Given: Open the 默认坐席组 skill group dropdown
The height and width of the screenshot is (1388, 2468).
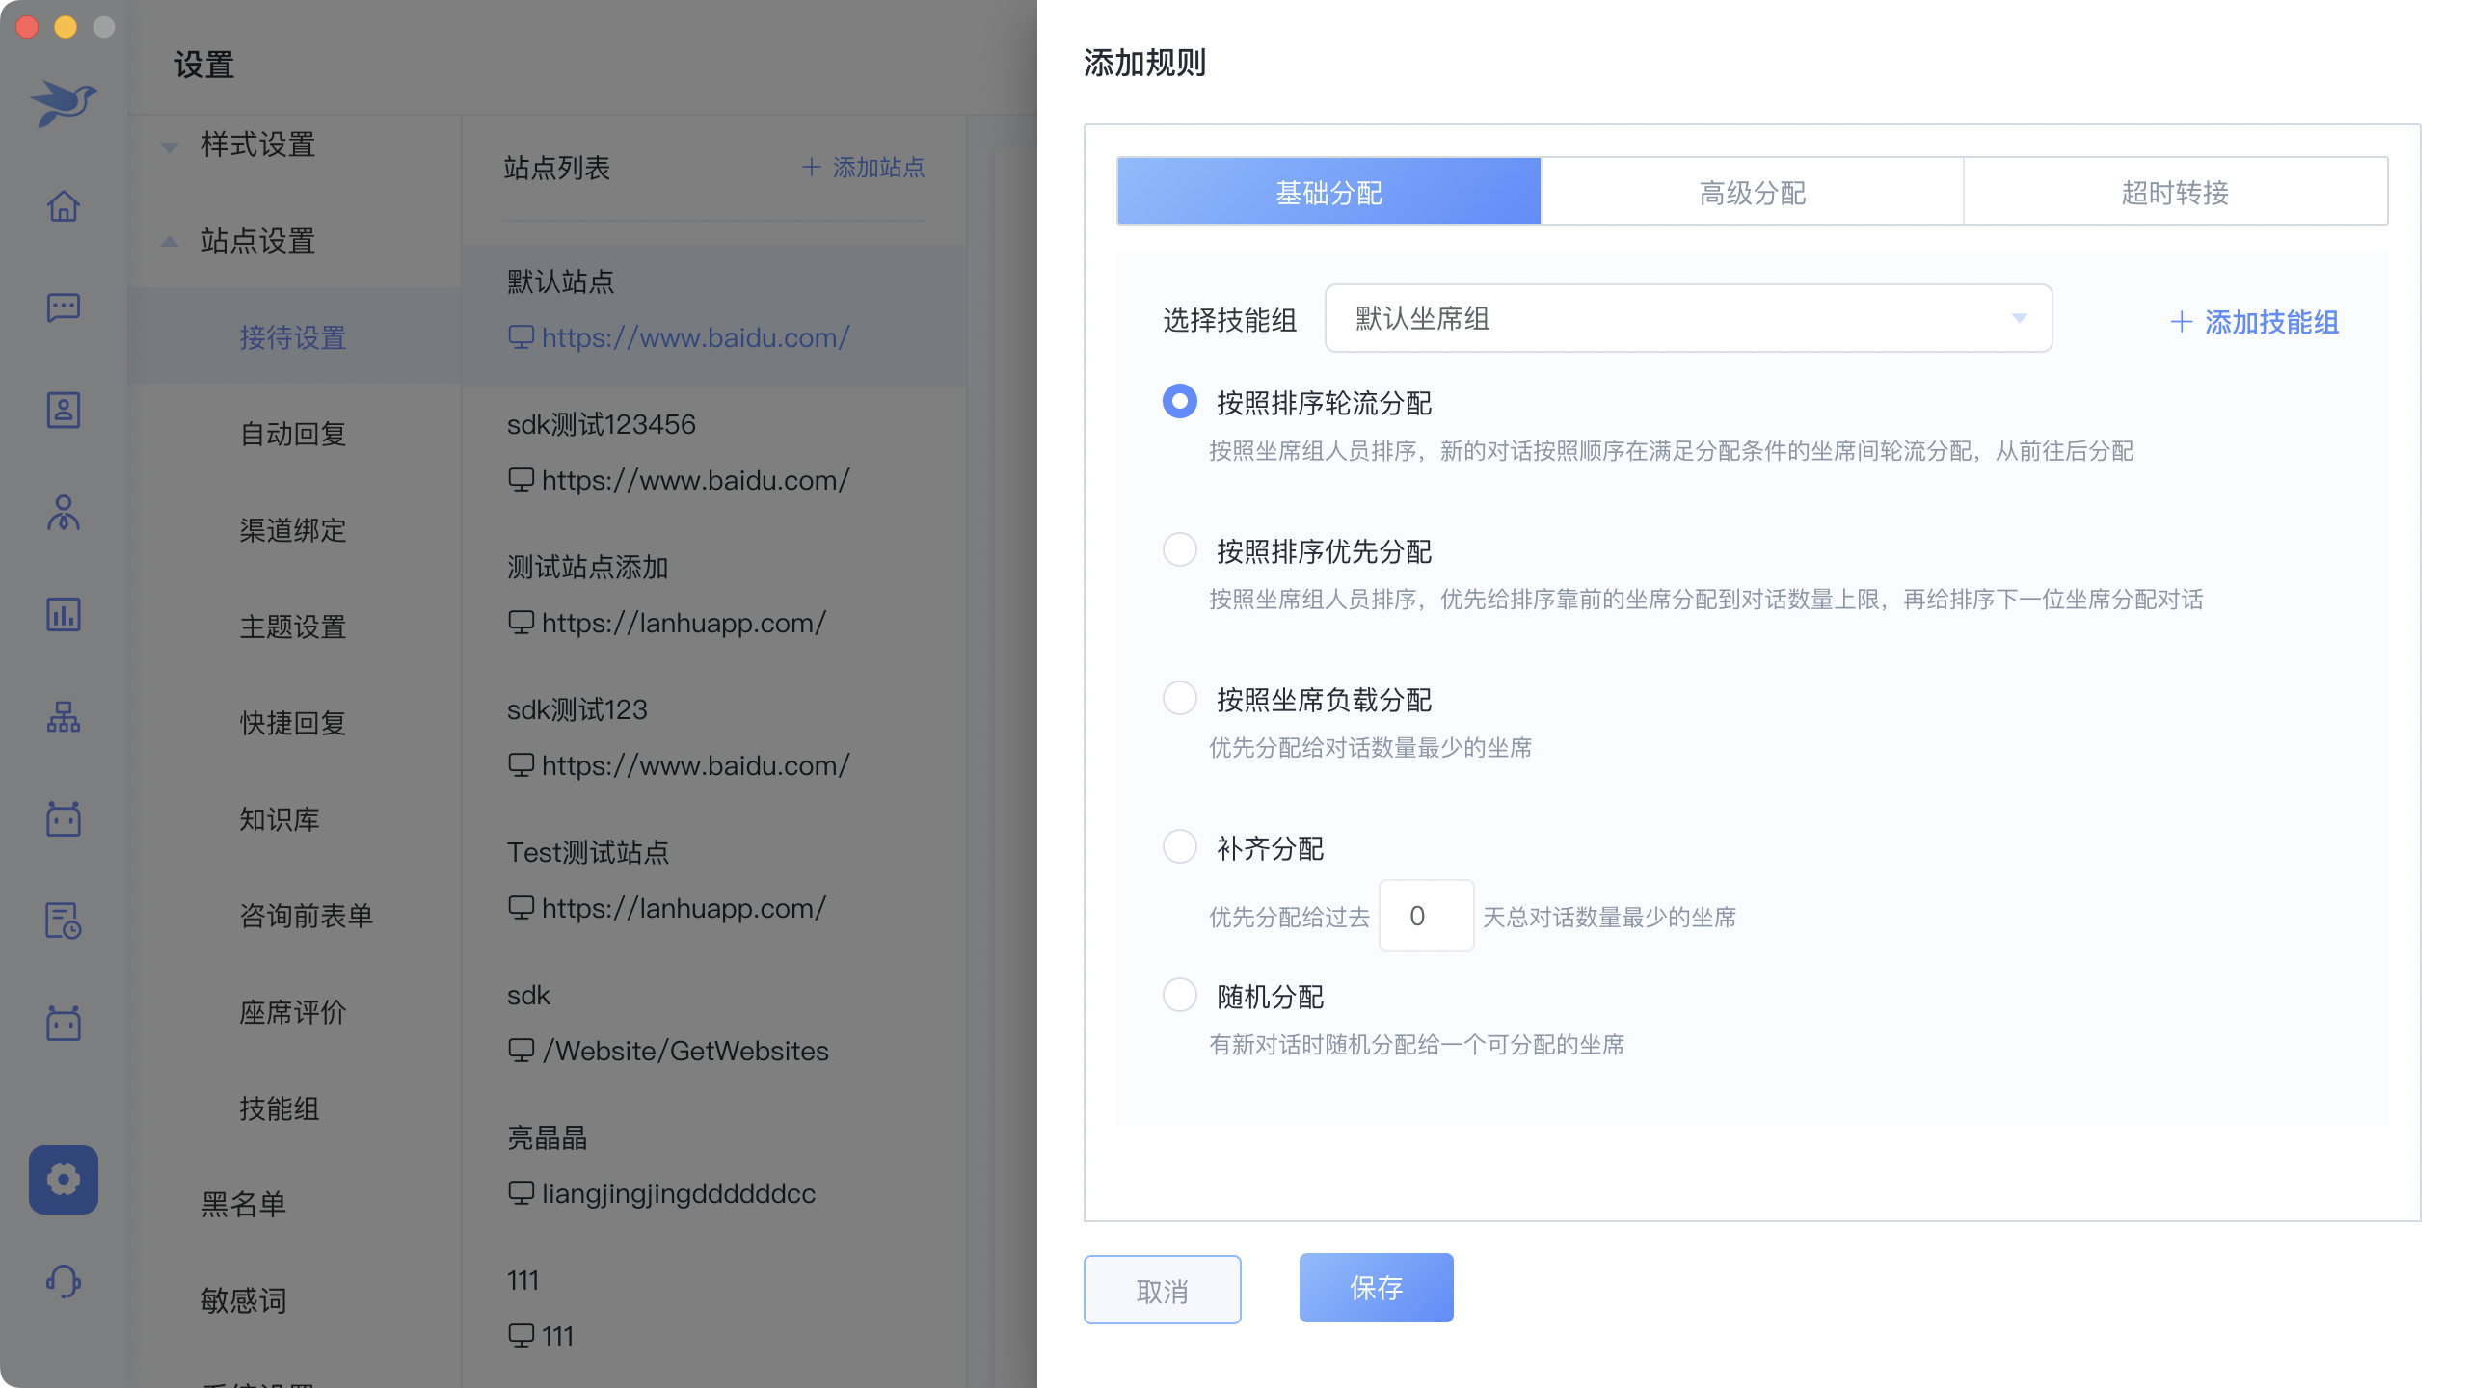Looking at the screenshot, I should (1688, 318).
